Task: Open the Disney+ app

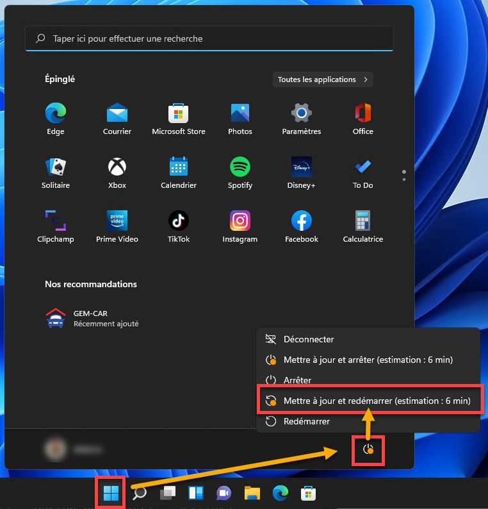Action: point(302,172)
